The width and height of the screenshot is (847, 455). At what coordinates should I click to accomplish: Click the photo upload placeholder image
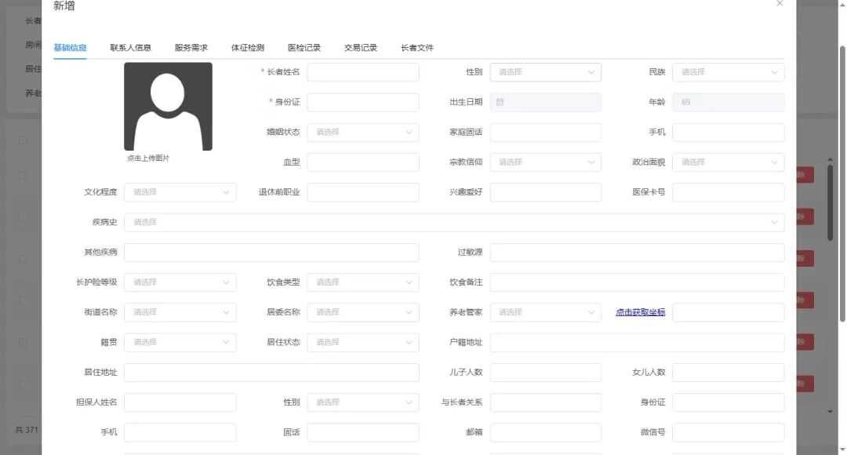click(167, 106)
